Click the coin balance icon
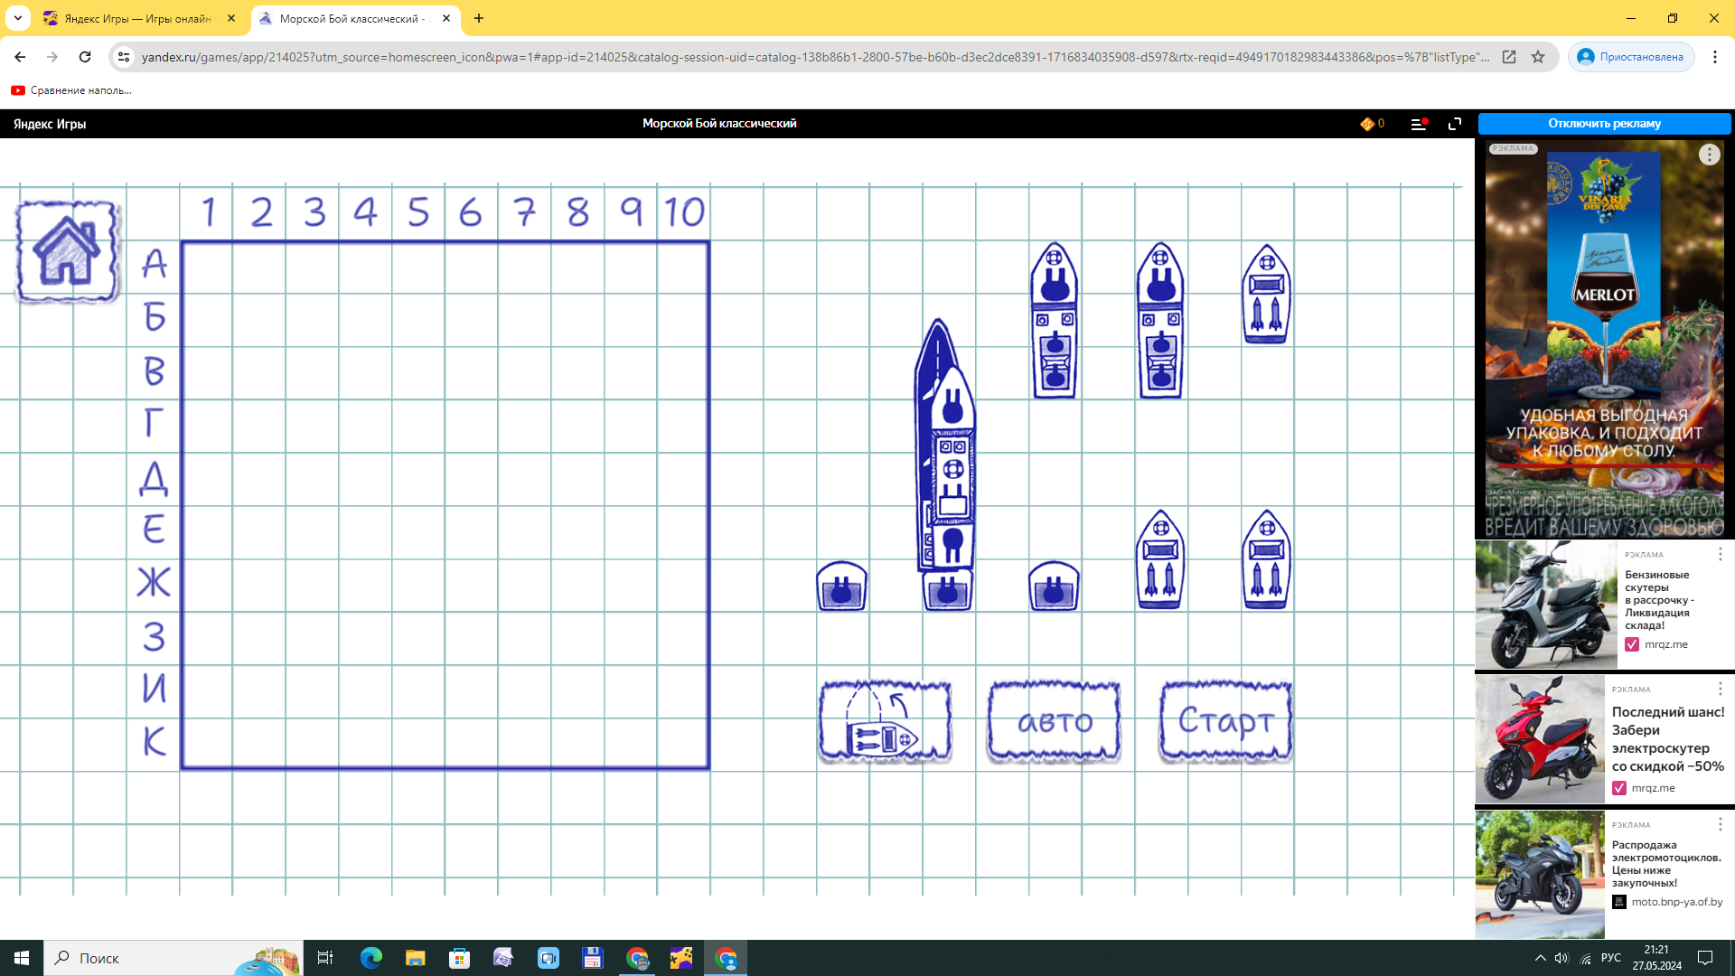The image size is (1735, 976). [x=1367, y=124]
